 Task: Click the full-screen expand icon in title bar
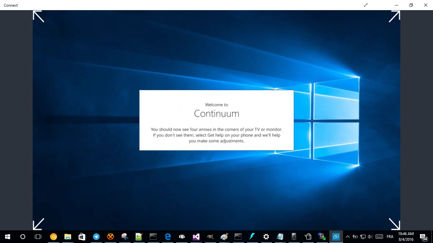[x=366, y=5]
